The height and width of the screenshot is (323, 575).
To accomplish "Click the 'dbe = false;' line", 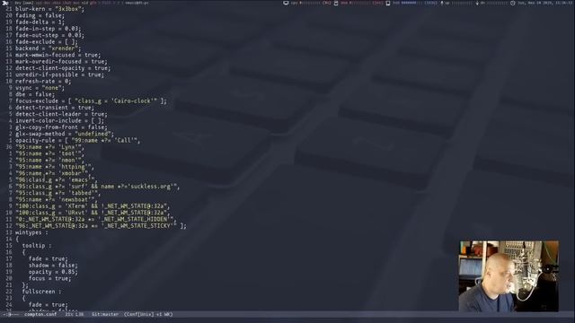I will pyautogui.click(x=35, y=94).
